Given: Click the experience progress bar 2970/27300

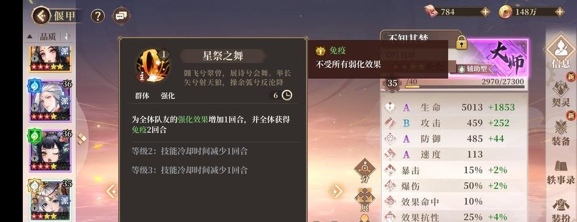Looking at the screenshot, I should click(466, 87).
